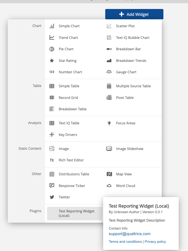Open the Terms and conditions link
188x251 pixels.
(x=125, y=241)
